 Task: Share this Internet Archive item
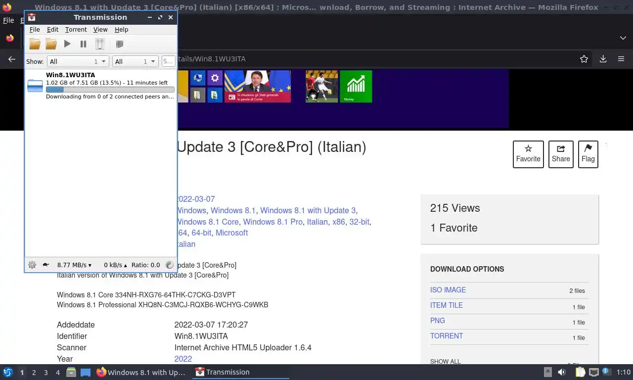coord(561,154)
